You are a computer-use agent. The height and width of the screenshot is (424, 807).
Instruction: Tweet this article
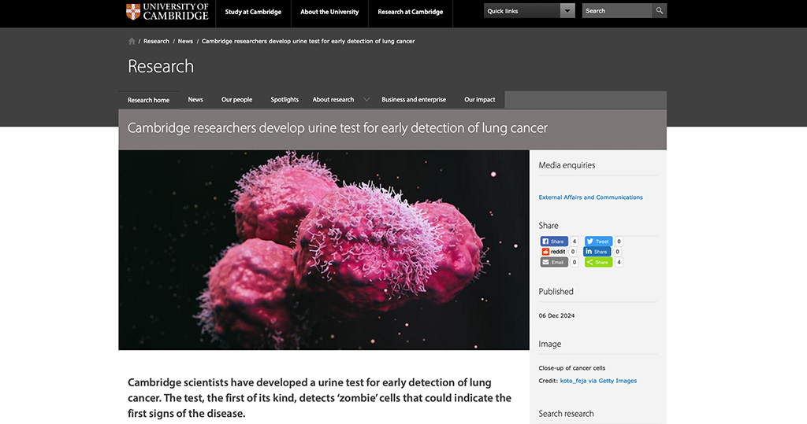click(598, 241)
